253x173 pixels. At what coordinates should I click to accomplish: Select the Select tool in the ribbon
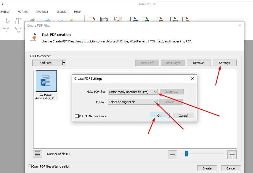[x=7, y=24]
